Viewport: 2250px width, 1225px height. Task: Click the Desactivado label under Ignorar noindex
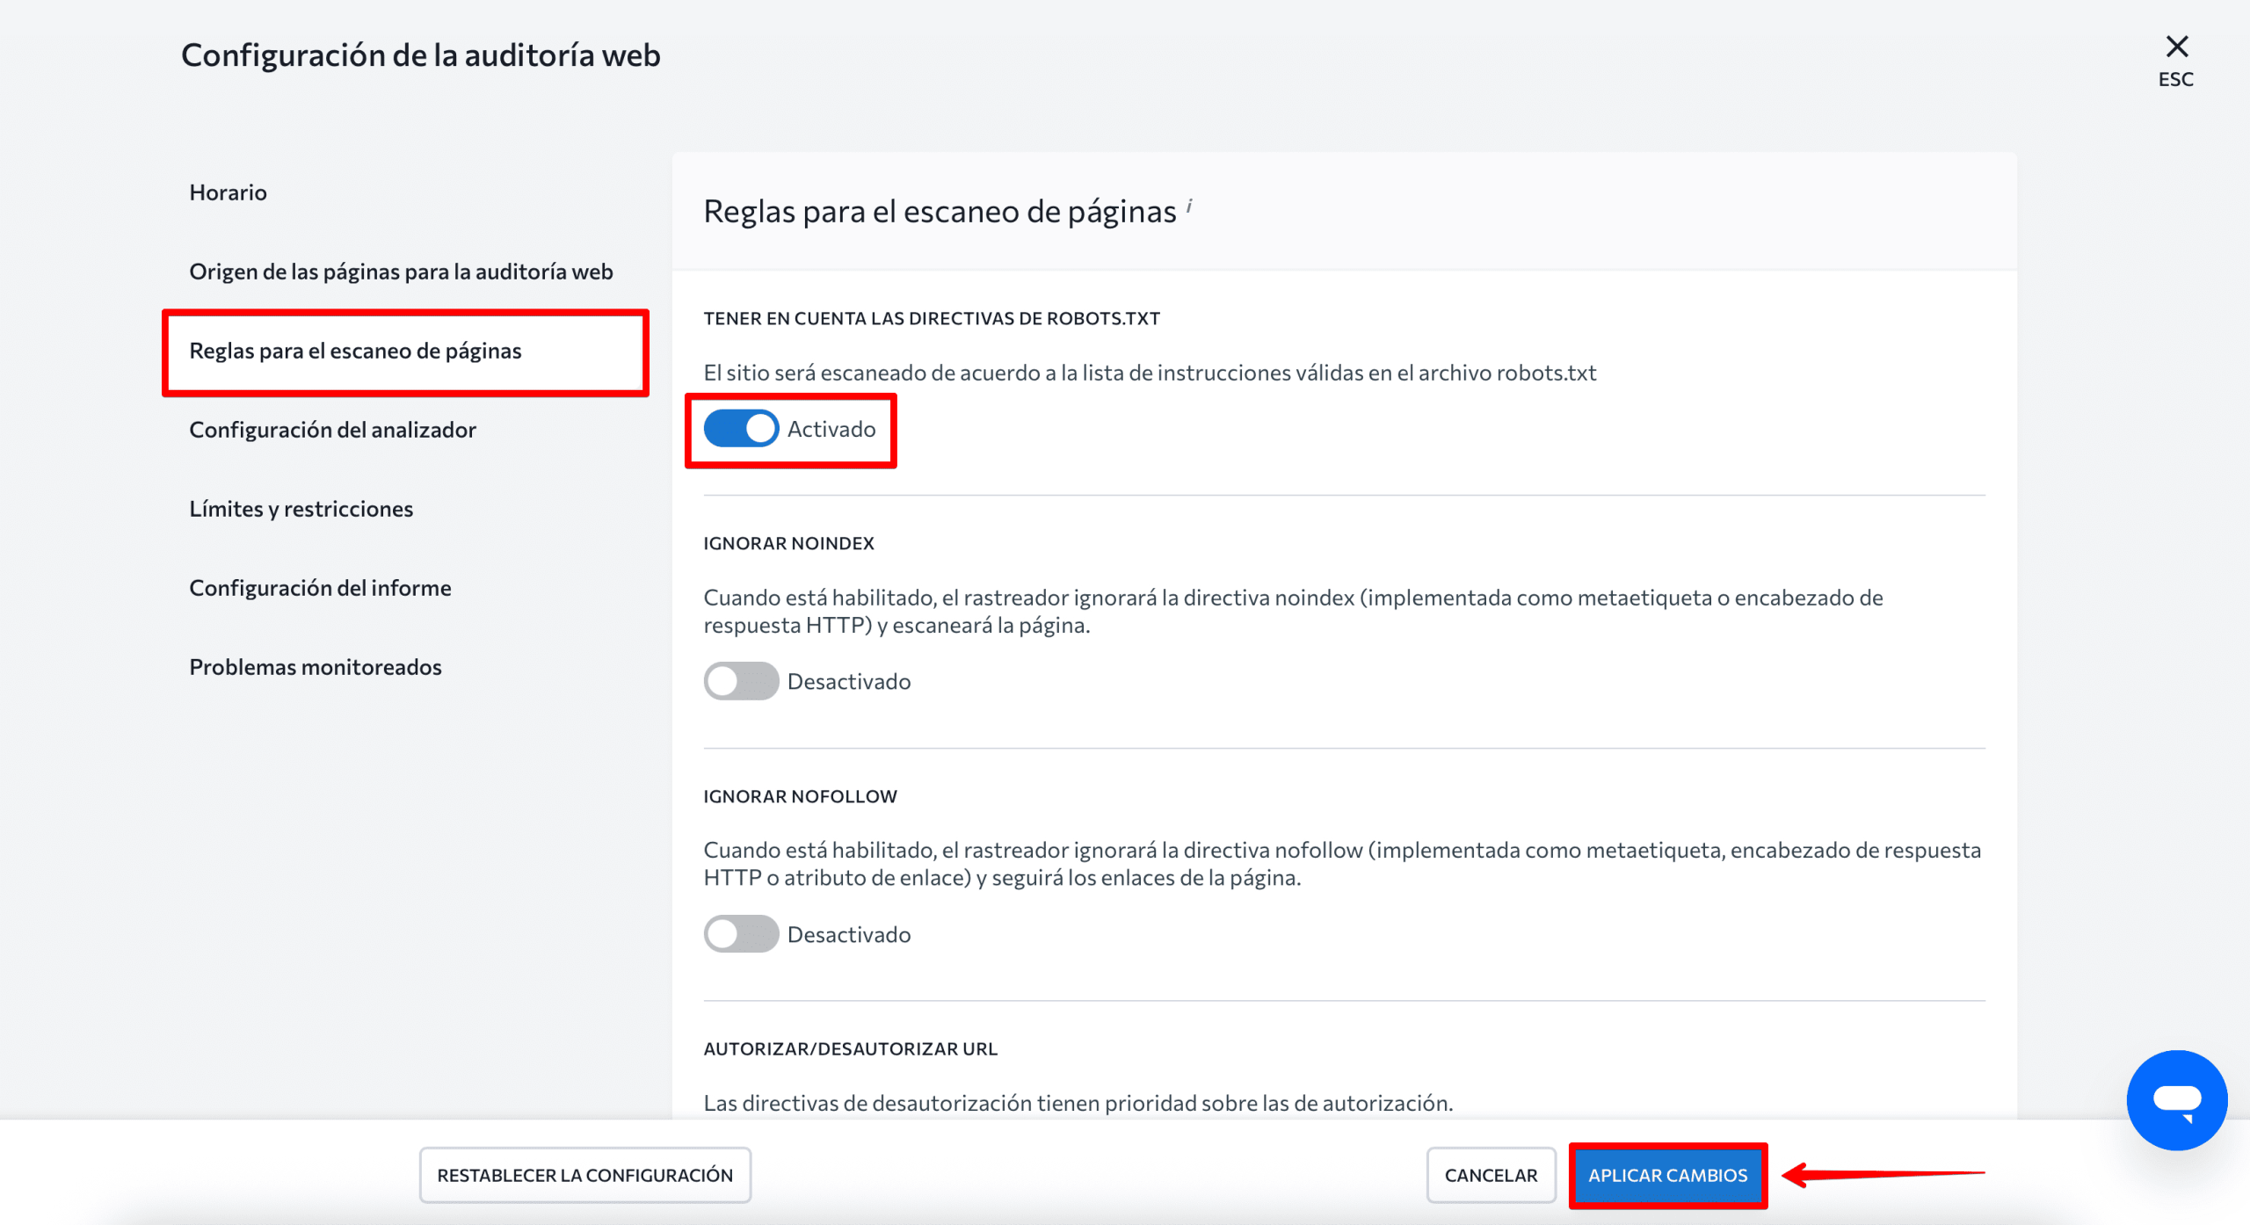point(849,681)
